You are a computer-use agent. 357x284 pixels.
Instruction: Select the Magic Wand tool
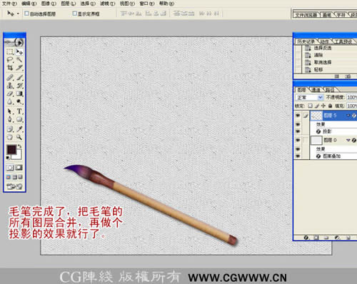(19, 60)
